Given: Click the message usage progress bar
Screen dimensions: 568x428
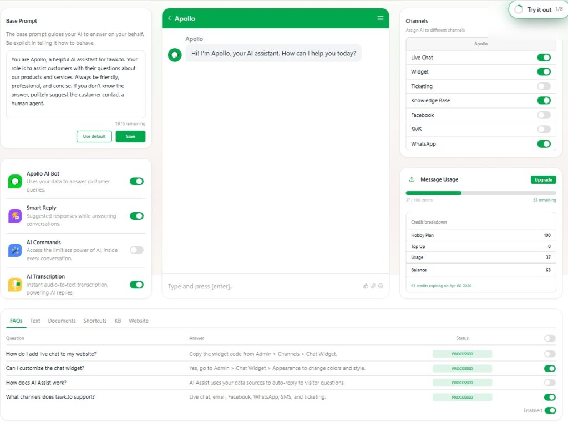Looking at the screenshot, I should (481, 193).
